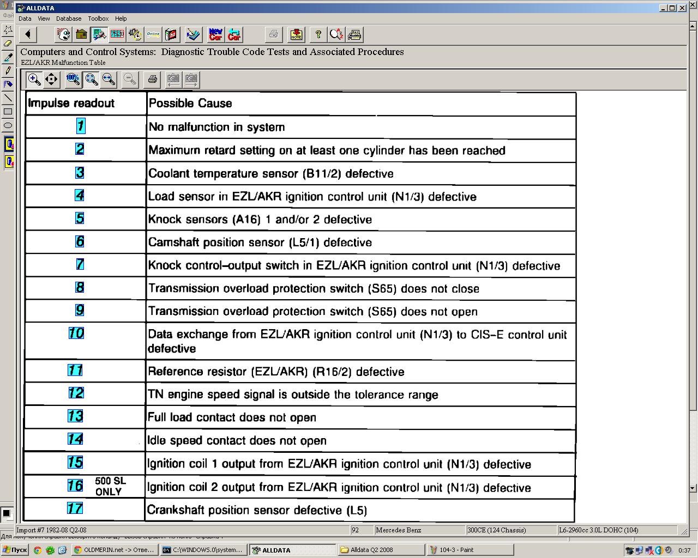This screenshot has height=558, width=698.
Task: Click the 7520 counter toolbar icon
Action: 117,35
